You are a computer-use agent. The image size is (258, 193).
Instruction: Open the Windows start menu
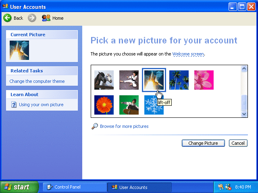[x=19, y=187]
